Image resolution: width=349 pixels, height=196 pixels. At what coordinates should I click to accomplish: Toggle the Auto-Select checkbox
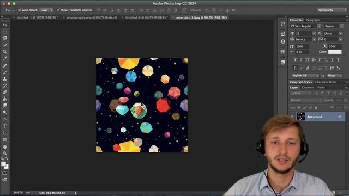pos(20,10)
